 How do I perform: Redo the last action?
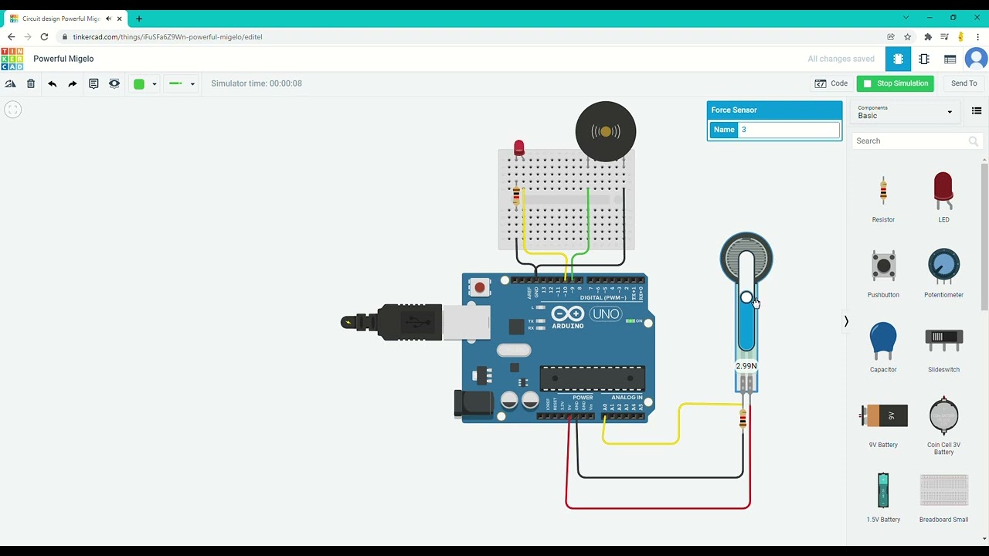[x=73, y=83]
